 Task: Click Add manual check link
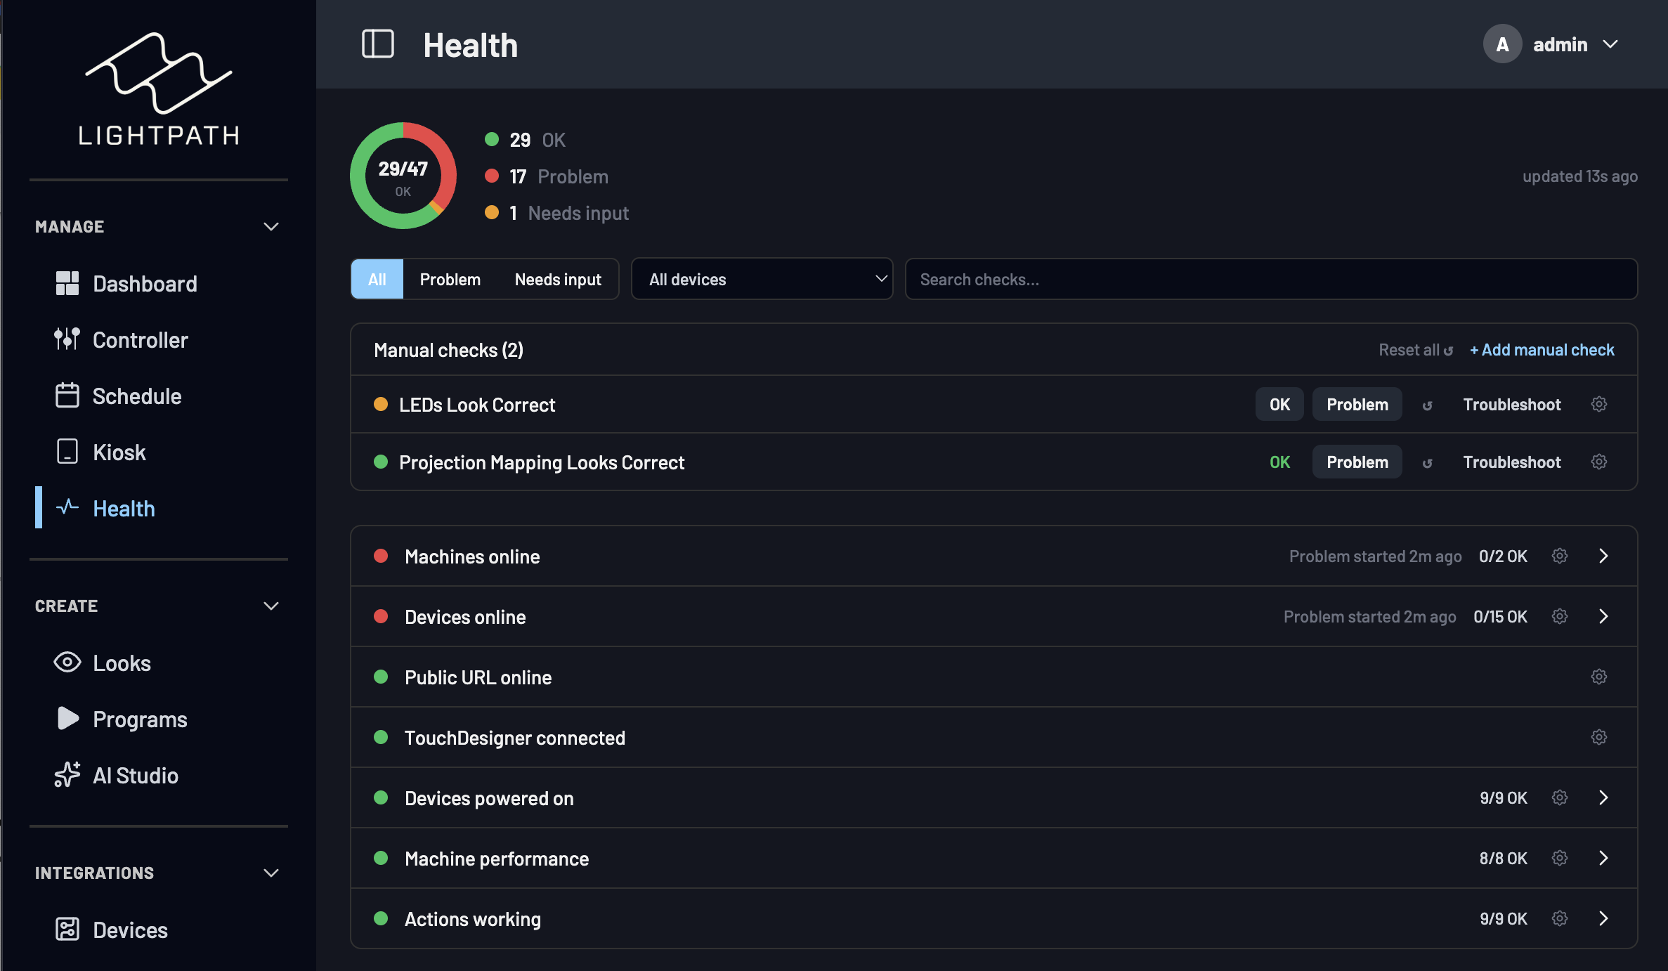click(1542, 350)
